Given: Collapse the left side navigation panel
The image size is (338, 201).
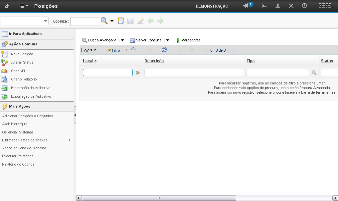Looking at the screenshot, I should (x=75, y=115).
